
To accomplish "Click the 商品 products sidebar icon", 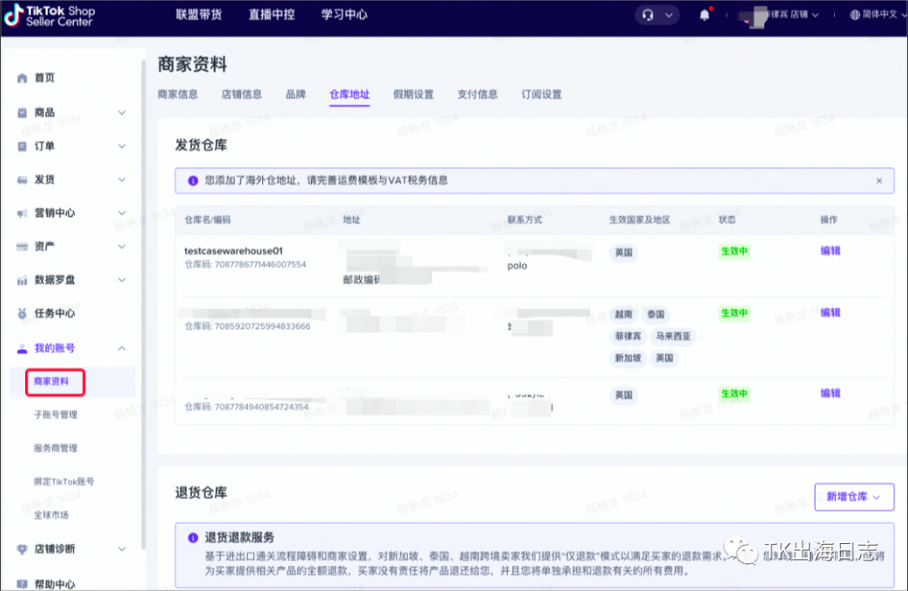I will (x=22, y=113).
